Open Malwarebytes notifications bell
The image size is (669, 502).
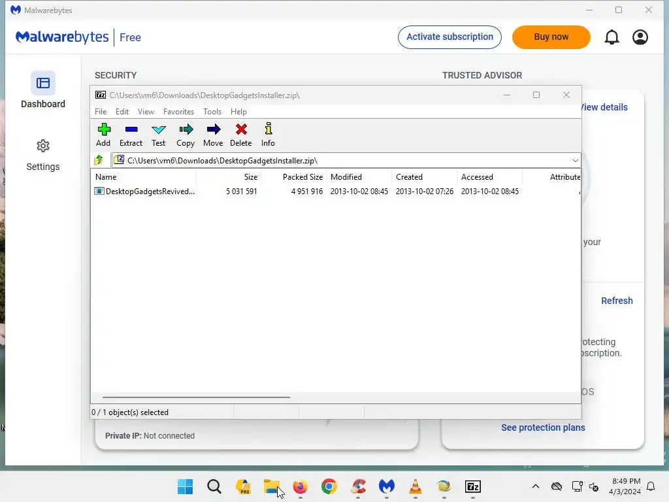612,37
